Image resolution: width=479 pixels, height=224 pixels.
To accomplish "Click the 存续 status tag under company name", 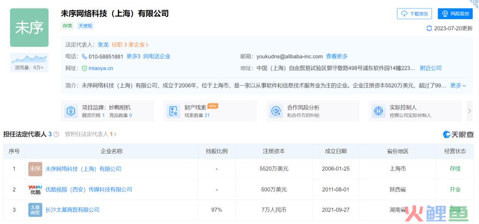I will (67, 26).
